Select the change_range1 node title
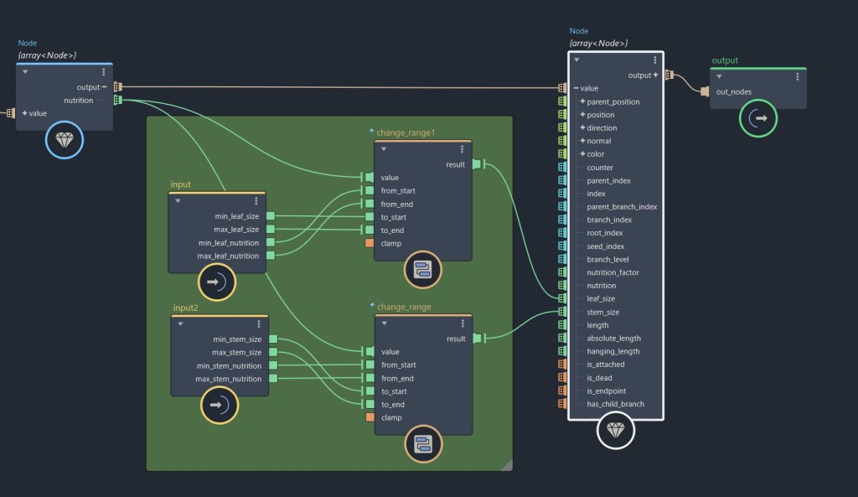Viewport: 858px width, 497px height. click(406, 132)
